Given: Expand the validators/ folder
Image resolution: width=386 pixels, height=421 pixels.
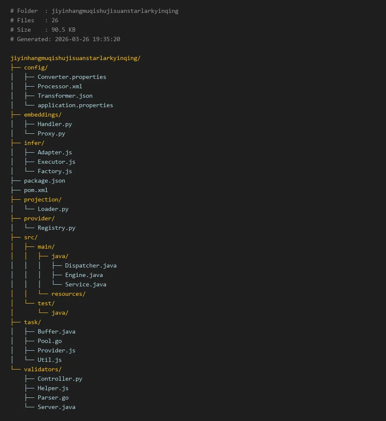Looking at the screenshot, I should click(42, 369).
